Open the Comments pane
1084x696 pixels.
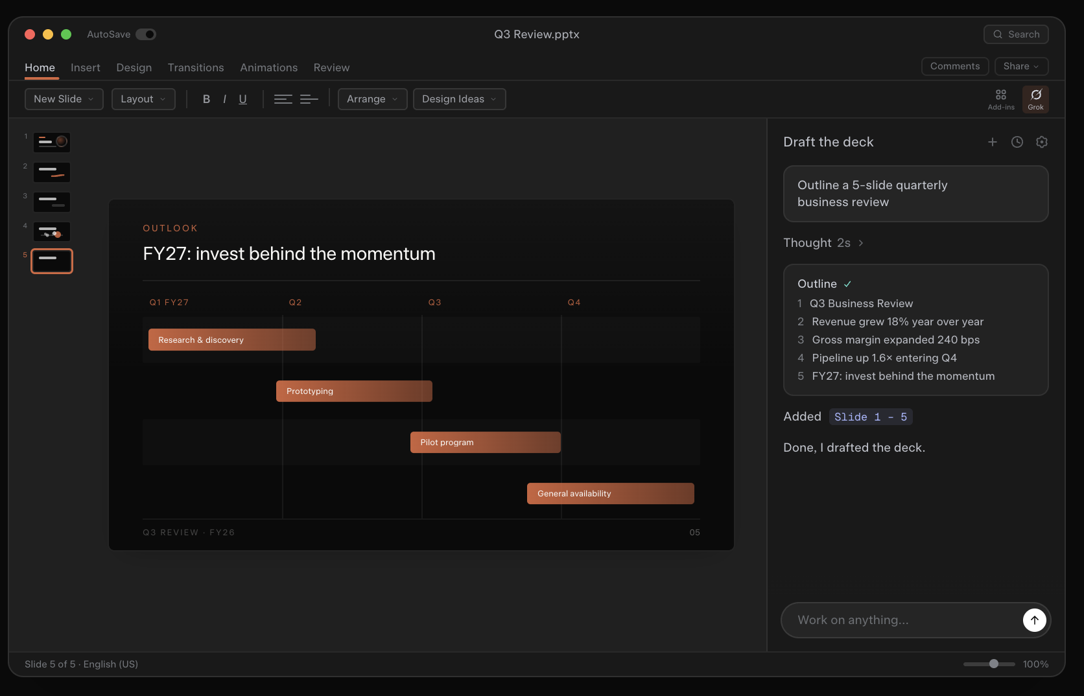[x=955, y=66]
